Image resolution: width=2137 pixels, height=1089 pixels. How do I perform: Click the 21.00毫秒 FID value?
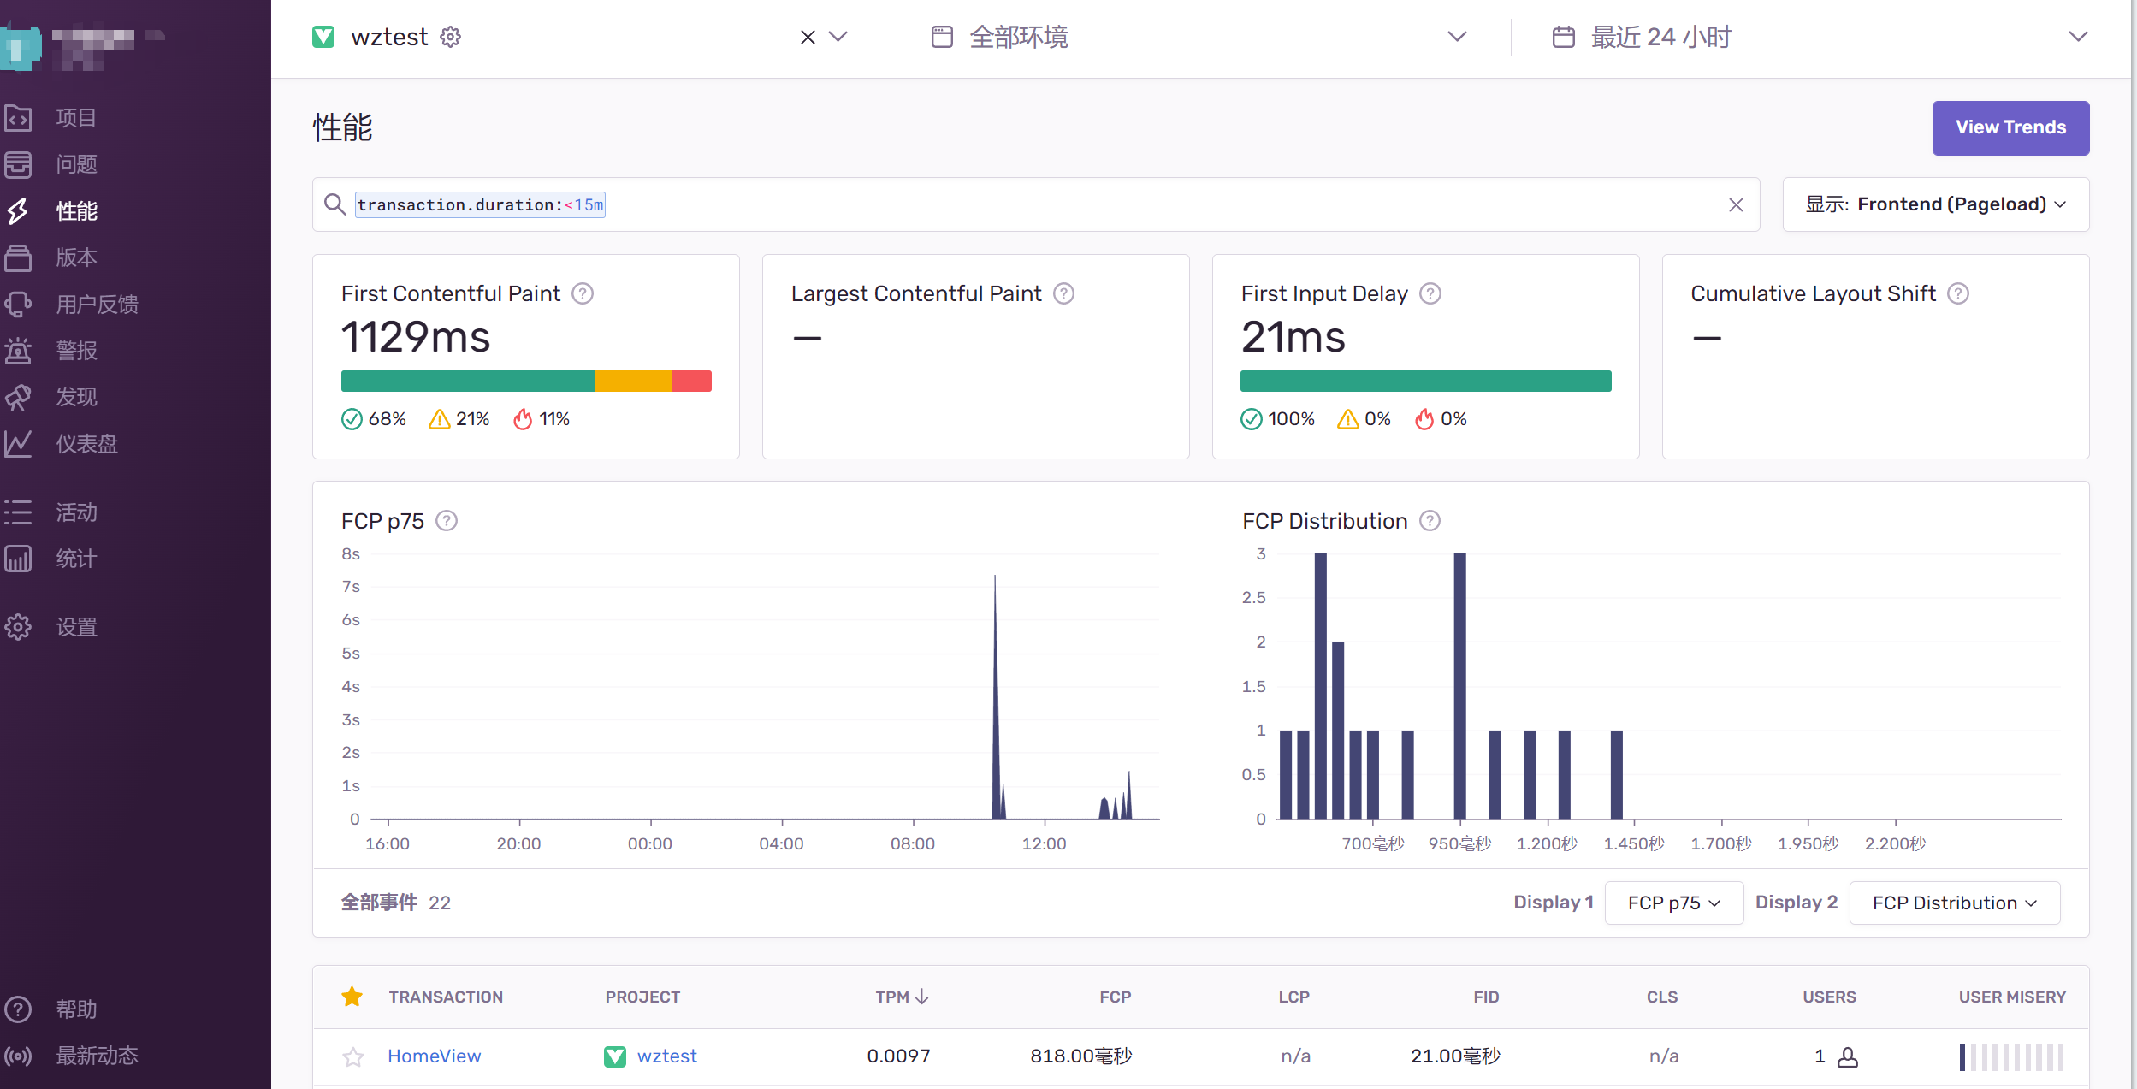[x=1455, y=1056]
